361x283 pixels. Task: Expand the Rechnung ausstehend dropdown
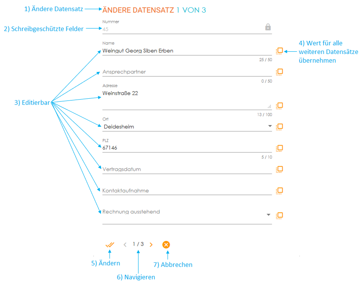point(269,215)
